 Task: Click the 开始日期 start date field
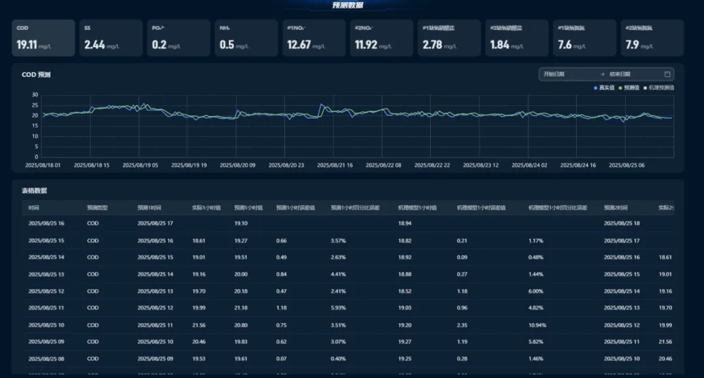click(567, 74)
